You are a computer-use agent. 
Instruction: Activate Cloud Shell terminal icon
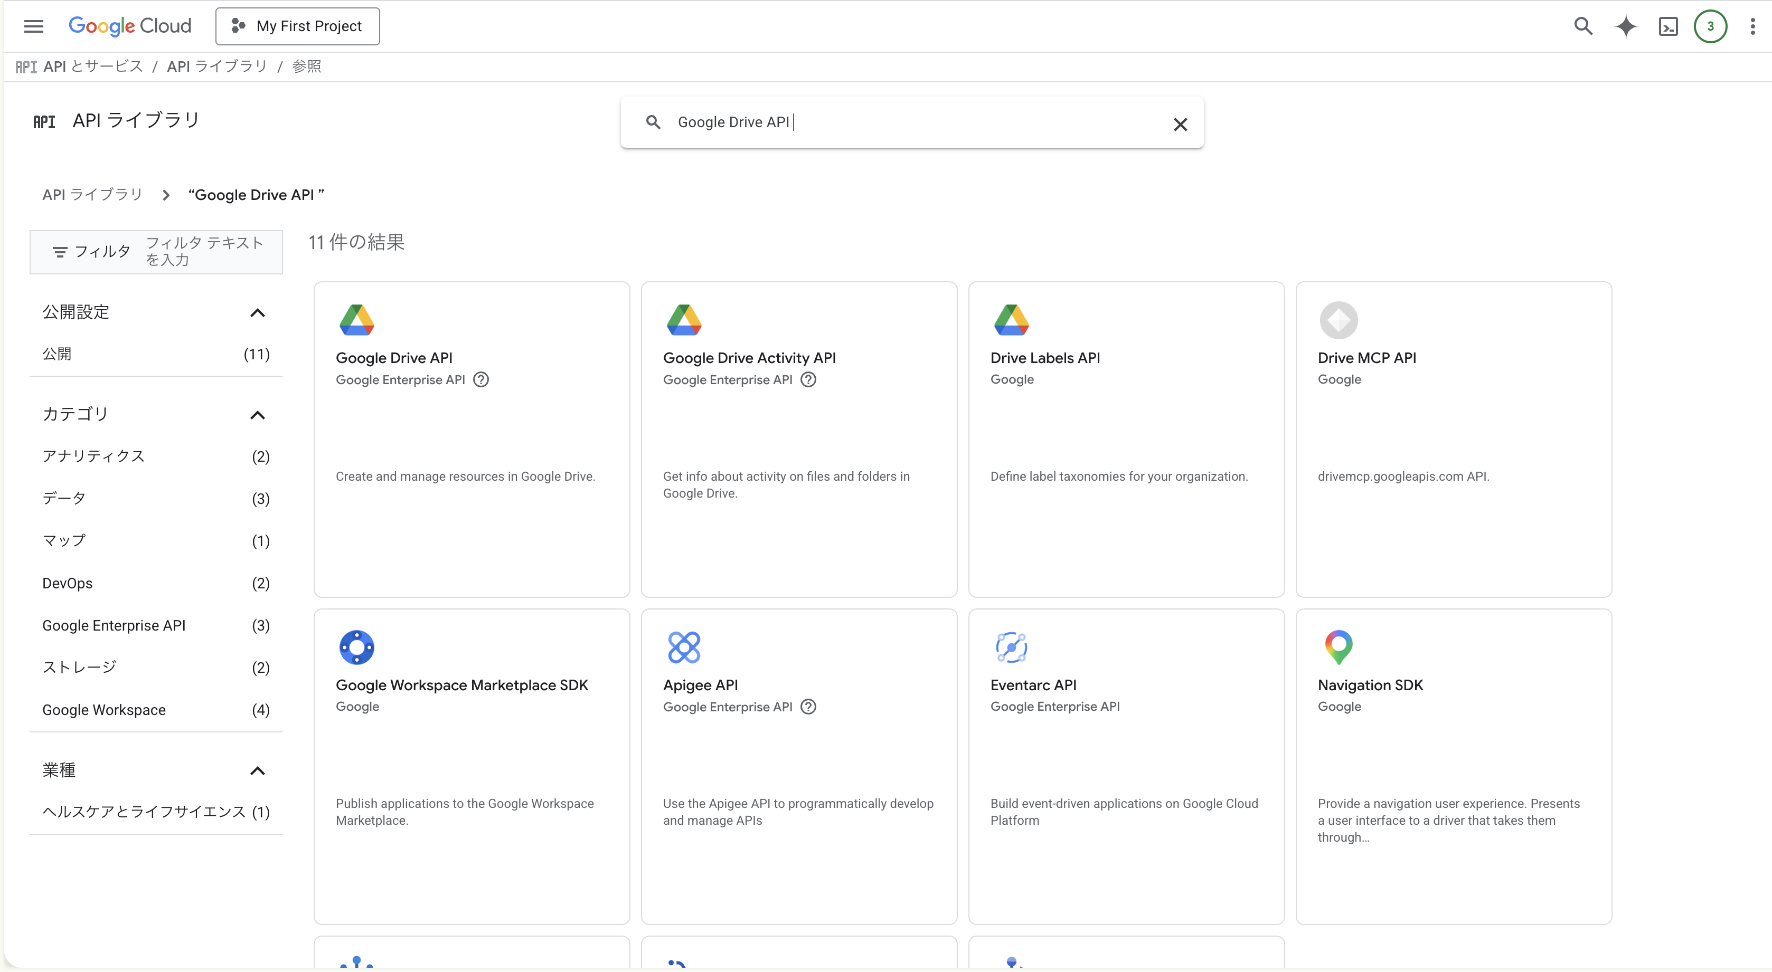click(x=1668, y=27)
